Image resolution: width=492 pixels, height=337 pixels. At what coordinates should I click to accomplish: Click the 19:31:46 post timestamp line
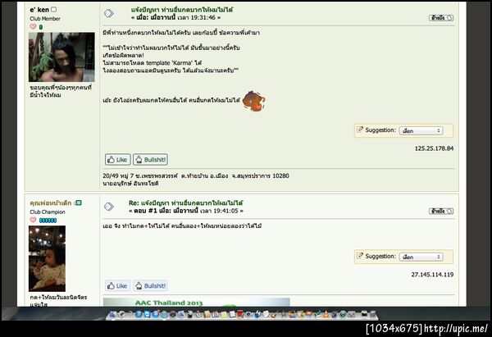point(175,17)
